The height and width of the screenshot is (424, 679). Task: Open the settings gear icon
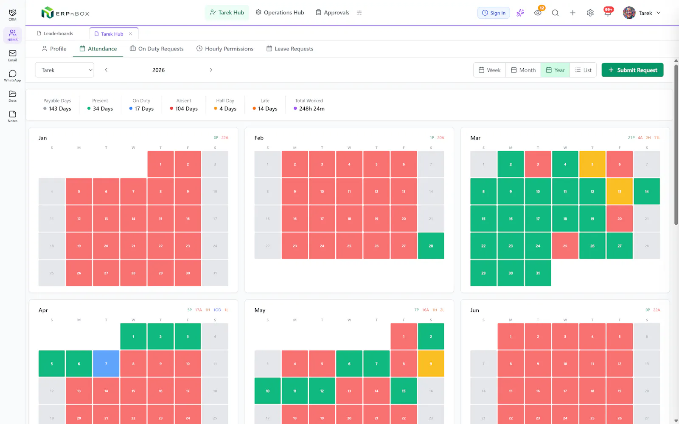(x=590, y=13)
